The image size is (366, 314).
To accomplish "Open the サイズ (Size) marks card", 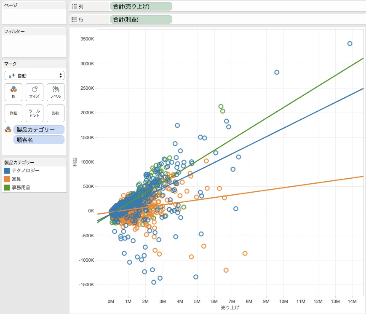I will coord(35,92).
